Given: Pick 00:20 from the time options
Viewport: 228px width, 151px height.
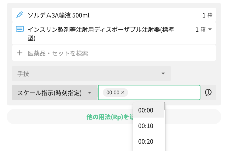Looking at the screenshot, I should (x=146, y=141).
